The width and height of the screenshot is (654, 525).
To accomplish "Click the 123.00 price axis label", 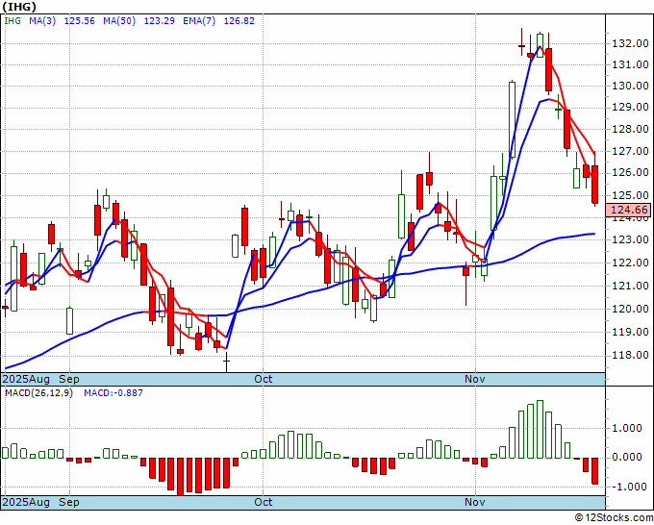I will [x=630, y=239].
